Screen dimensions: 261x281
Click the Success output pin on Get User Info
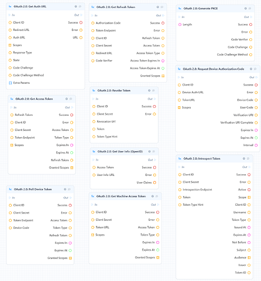pyautogui.click(x=154, y=167)
